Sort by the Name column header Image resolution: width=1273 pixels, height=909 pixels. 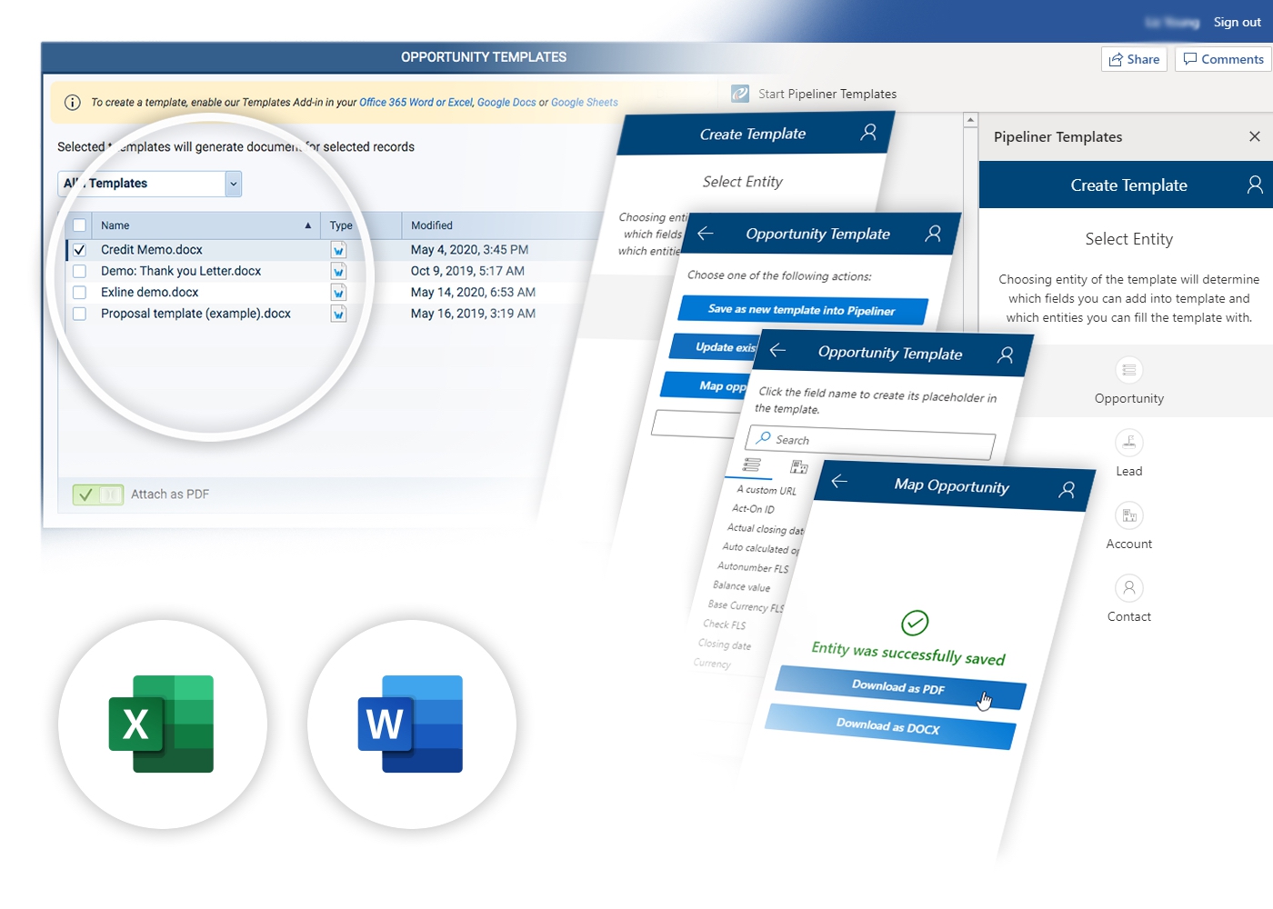pos(205,225)
